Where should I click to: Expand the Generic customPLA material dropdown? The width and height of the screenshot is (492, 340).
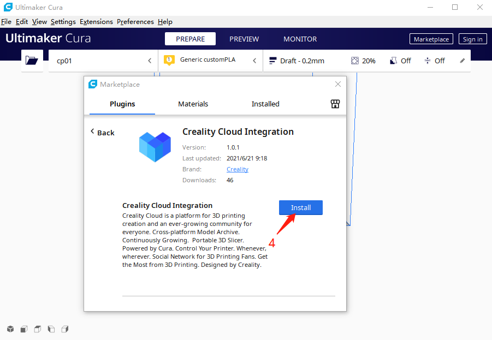[x=254, y=60]
